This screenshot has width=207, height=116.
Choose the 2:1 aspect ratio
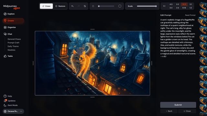click(191, 4)
